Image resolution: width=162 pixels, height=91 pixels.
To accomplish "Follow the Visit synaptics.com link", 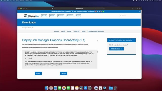I will [x=79, y=12].
